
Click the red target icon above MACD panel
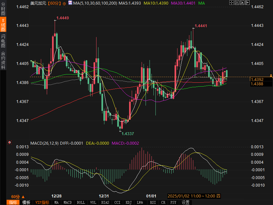tap(9, 143)
